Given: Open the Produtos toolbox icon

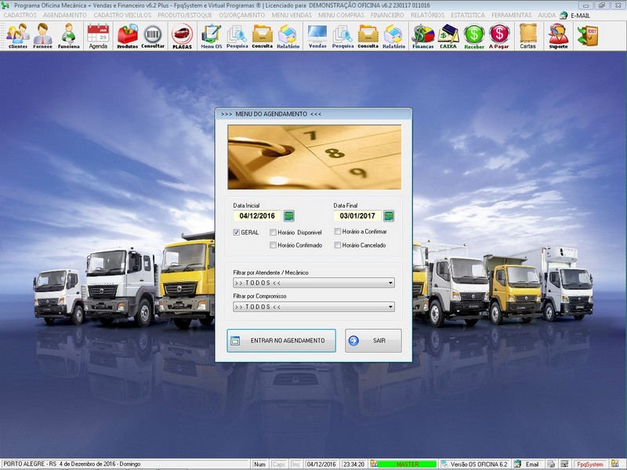Looking at the screenshot, I should pos(127,35).
